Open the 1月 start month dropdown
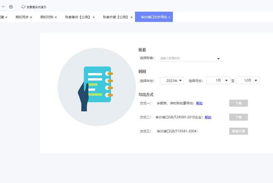 click(x=218, y=80)
